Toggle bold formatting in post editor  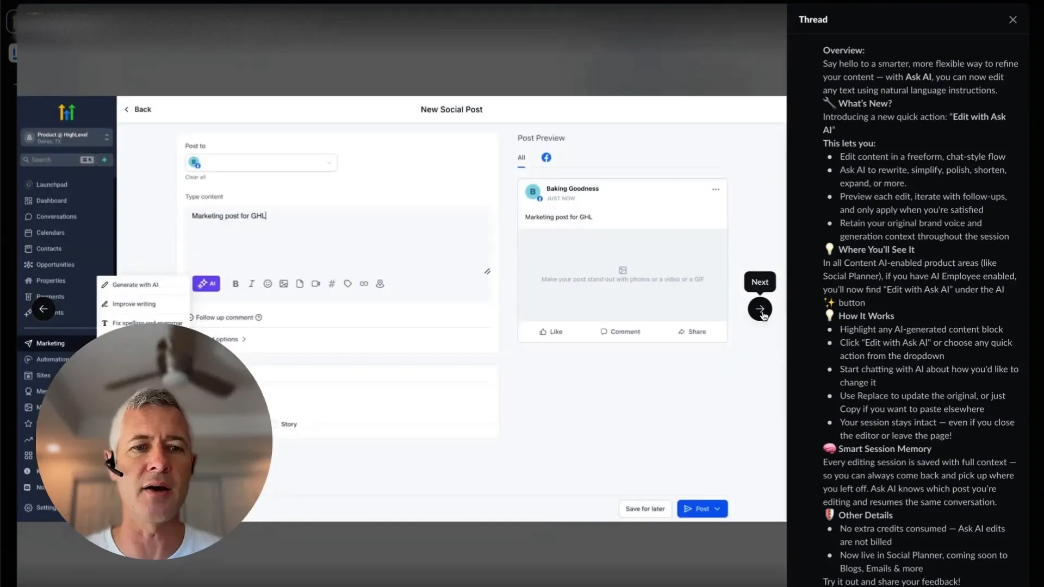tap(235, 284)
